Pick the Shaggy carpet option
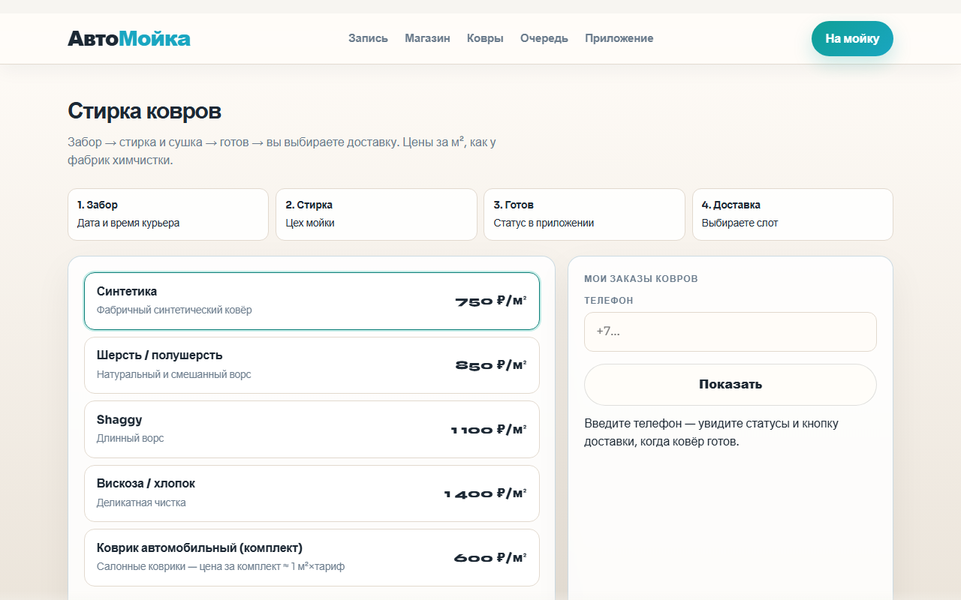The height and width of the screenshot is (600, 961). coord(312,429)
